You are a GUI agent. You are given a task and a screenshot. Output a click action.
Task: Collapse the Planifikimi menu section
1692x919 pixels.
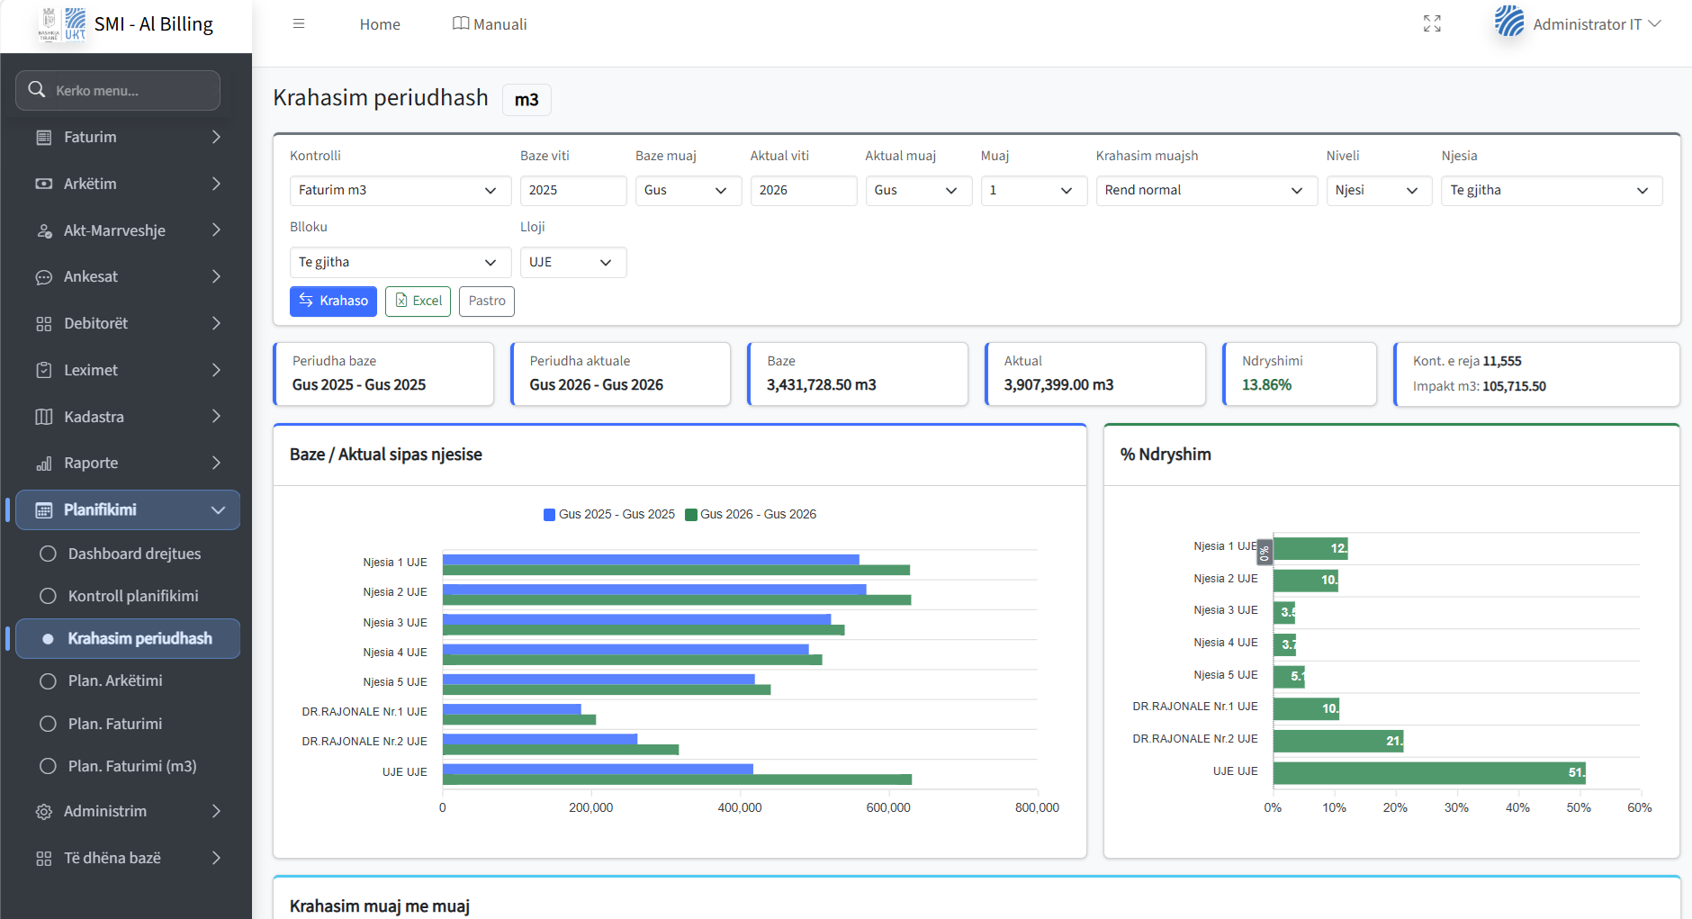point(128,509)
